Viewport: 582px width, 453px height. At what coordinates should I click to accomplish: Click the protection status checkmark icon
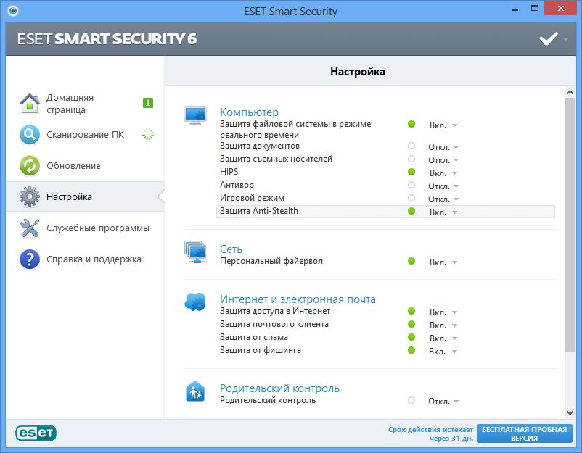coord(549,38)
